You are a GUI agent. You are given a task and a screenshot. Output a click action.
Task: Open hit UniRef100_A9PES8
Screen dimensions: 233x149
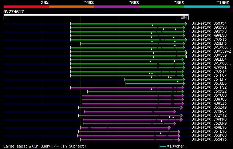click(209, 36)
